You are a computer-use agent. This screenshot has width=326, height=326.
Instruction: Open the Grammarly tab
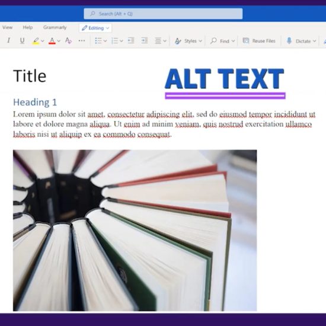coord(55,27)
